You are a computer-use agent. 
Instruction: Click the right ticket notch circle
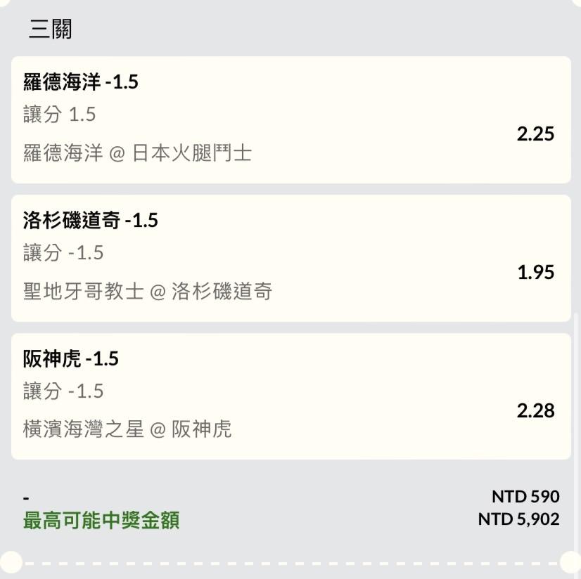pyautogui.click(x=570, y=562)
